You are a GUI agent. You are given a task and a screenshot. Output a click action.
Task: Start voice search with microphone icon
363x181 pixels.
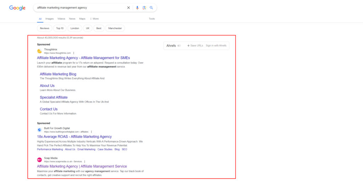tap(137, 8)
